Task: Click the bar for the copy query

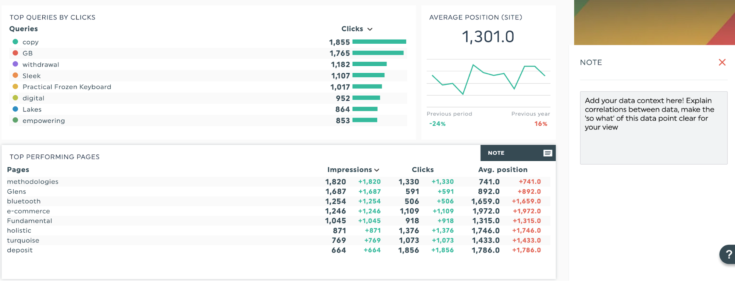Action: click(379, 42)
